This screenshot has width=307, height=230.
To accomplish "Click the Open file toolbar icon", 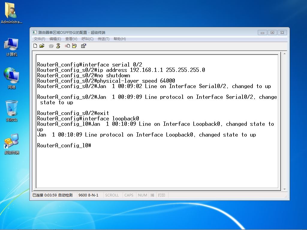I will 42,46.
